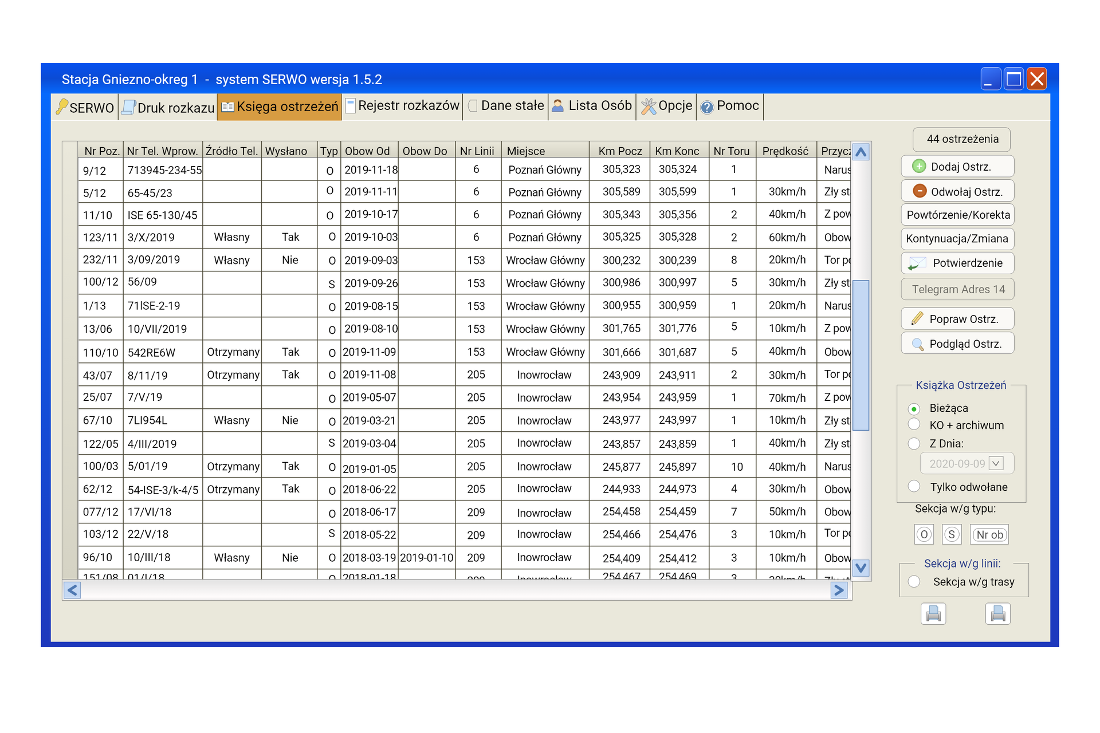This screenshot has height=733, width=1100.
Task: Open the Z Dnia date dropdown arrow
Action: (x=996, y=463)
